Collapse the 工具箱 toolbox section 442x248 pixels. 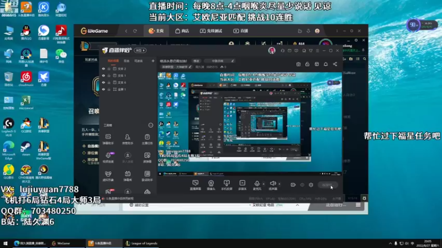click(x=150, y=125)
